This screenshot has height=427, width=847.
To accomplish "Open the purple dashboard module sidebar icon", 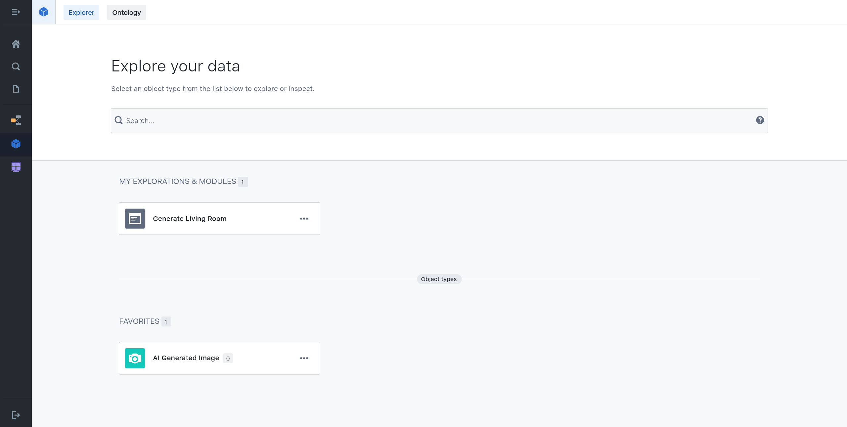I will 16,167.
